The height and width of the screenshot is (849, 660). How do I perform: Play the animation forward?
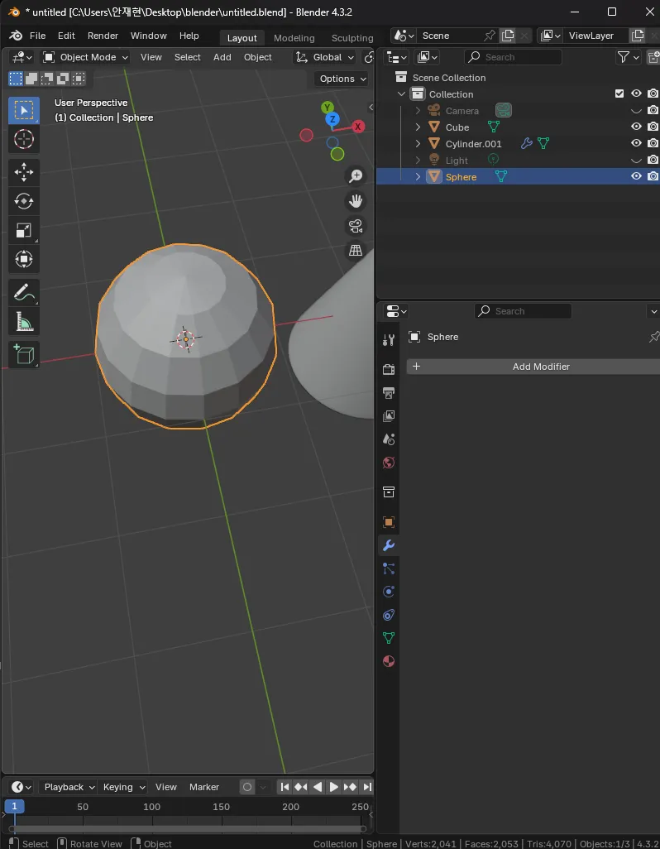coord(334,787)
